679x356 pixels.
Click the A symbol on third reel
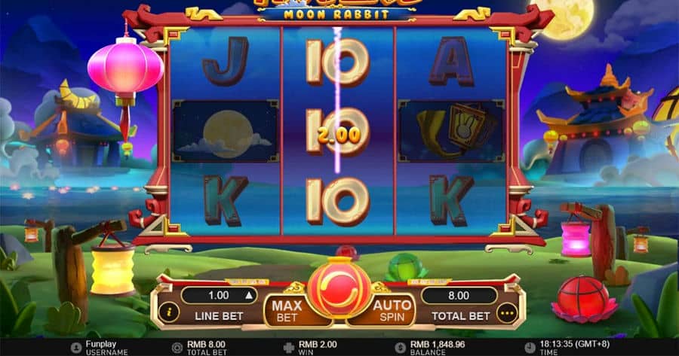coord(451,61)
